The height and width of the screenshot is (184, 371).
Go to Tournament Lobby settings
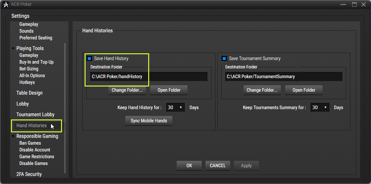pyautogui.click(x=36, y=115)
